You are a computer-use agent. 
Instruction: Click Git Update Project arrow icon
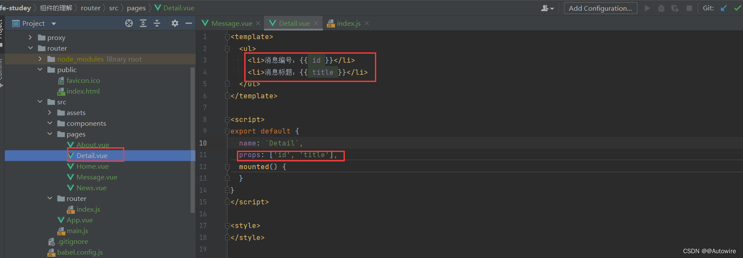coord(724,8)
